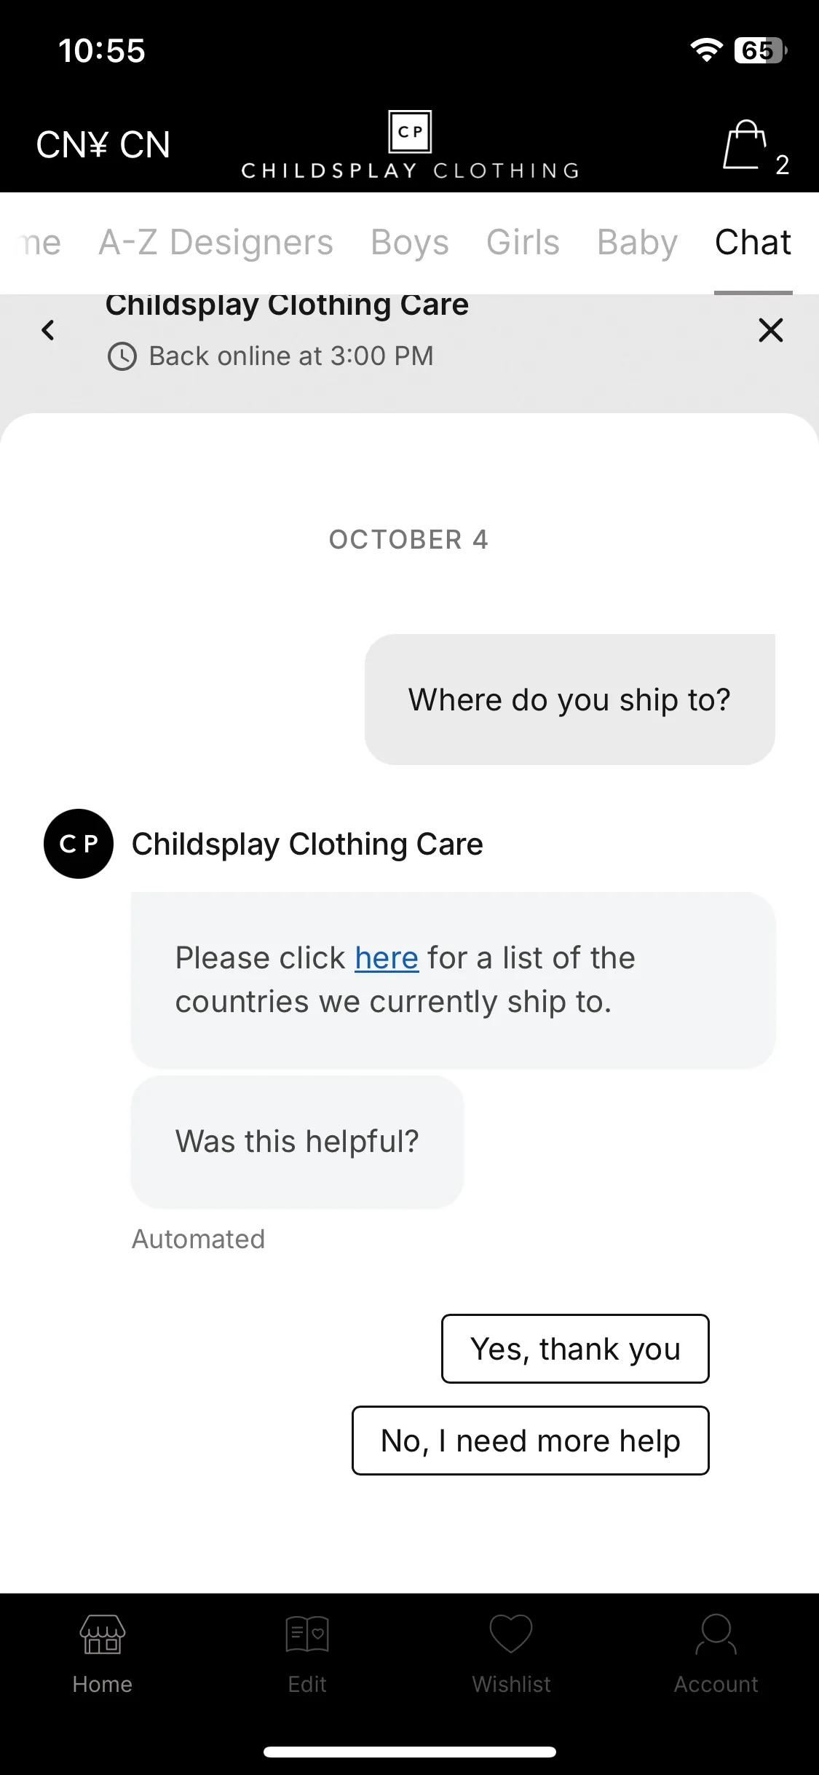Viewport: 819px width, 1775px height.
Task: Go back with the chat chevron arrow
Action: click(x=48, y=330)
